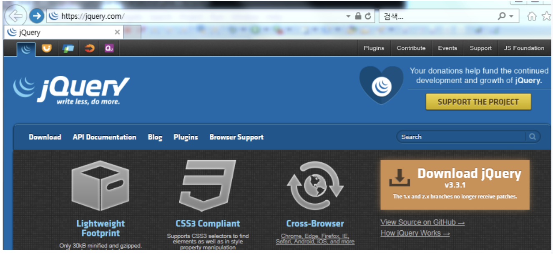This screenshot has height=254, width=553.
Task: Open the search provider dropdown arrow
Action: [x=512, y=16]
